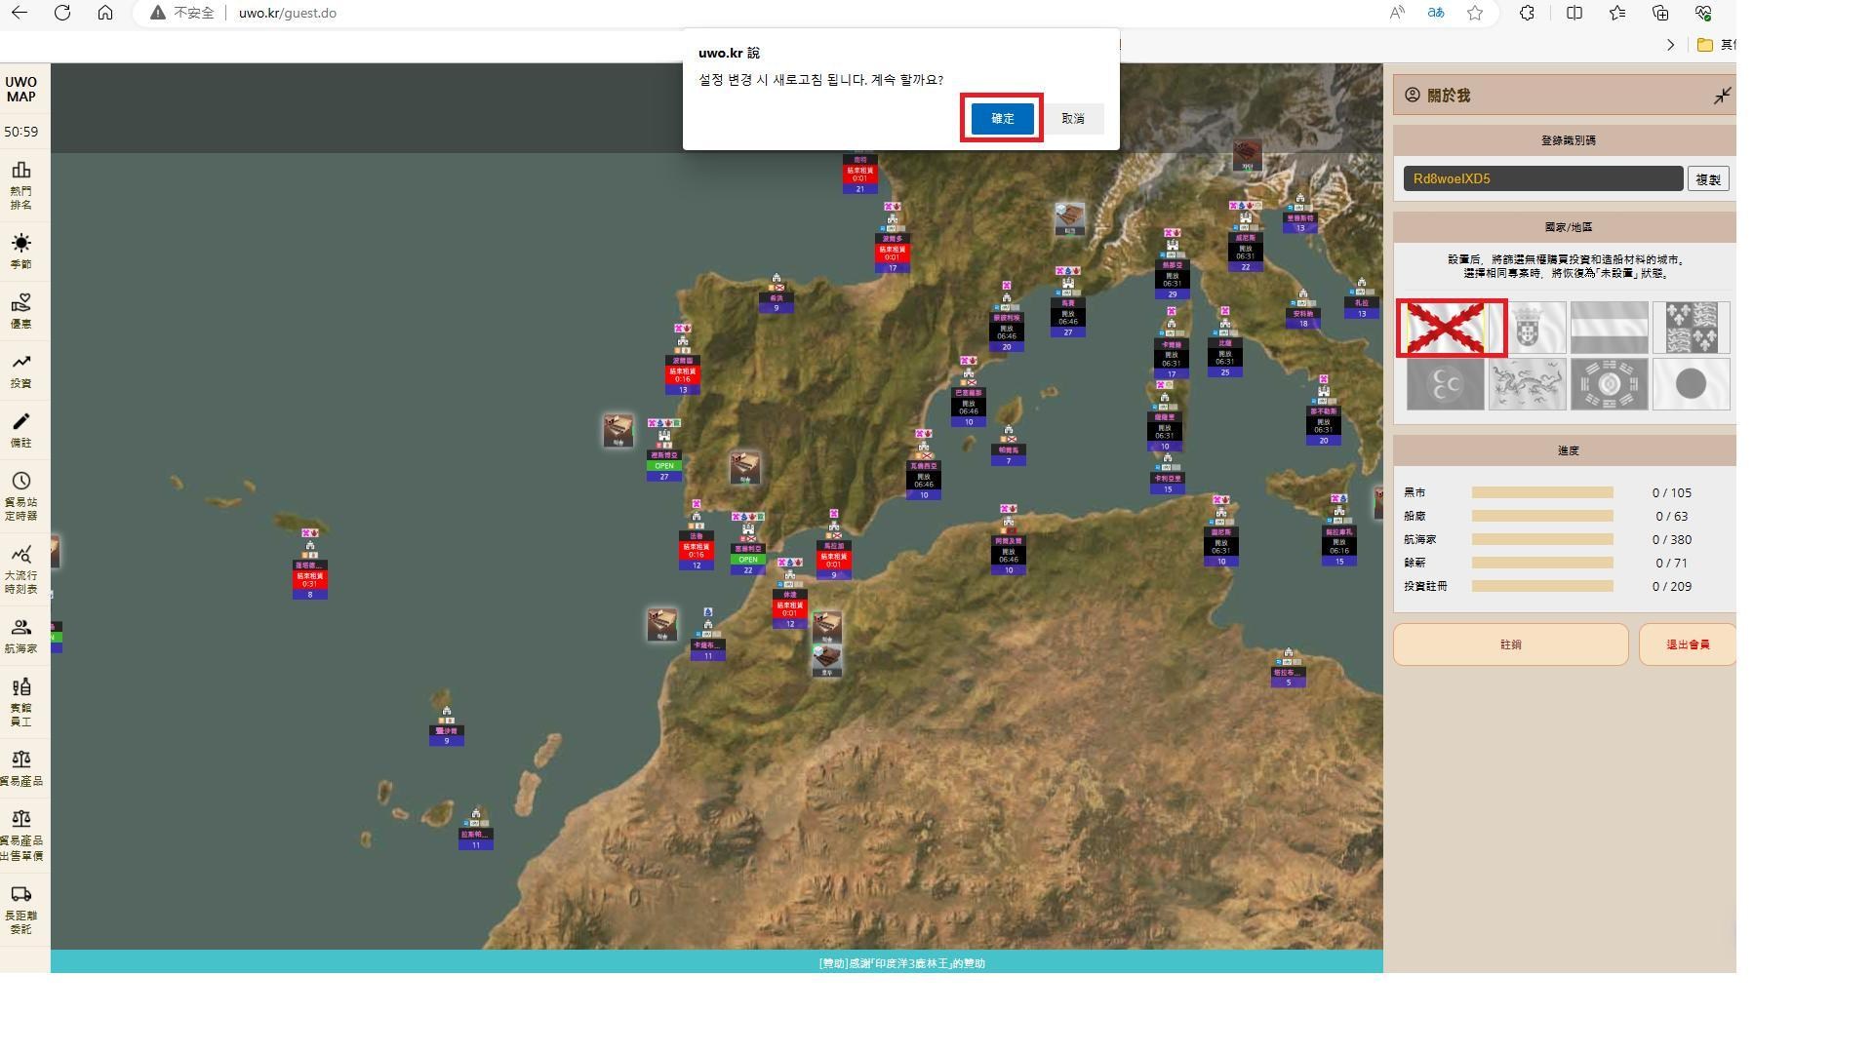1873x1053 pixels.
Task: Open the browser favorites star list
Action: tap(1616, 13)
